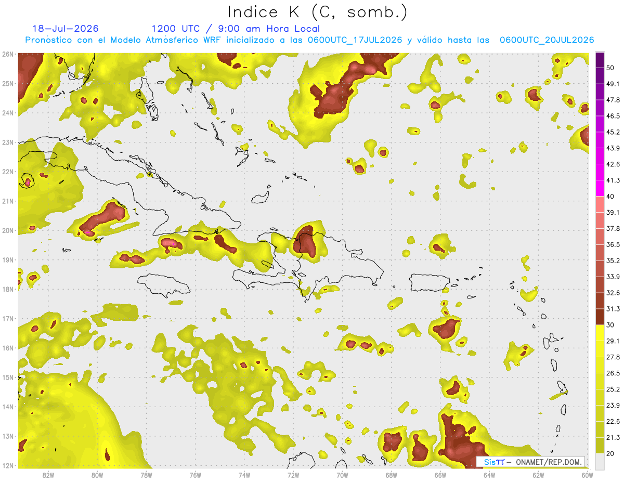Click the darkest purple swatch above colorbar value 50
This screenshot has height=482, width=624.
pyautogui.click(x=600, y=60)
